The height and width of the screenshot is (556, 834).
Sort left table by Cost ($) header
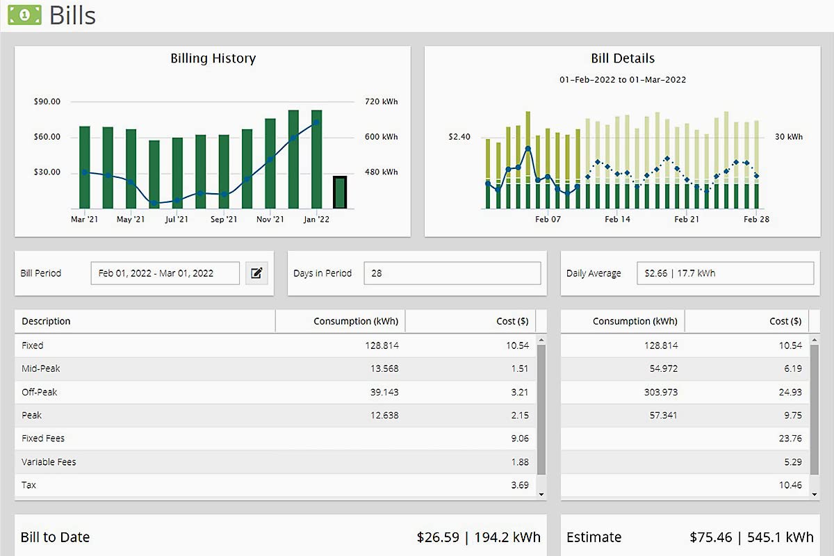click(471, 321)
